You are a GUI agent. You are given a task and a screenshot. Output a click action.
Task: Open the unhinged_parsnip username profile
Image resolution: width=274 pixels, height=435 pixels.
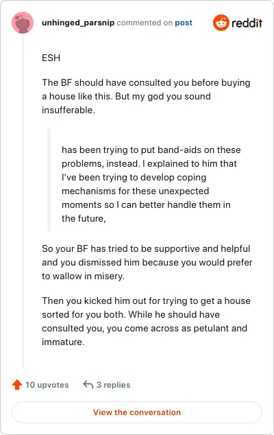pos(78,23)
